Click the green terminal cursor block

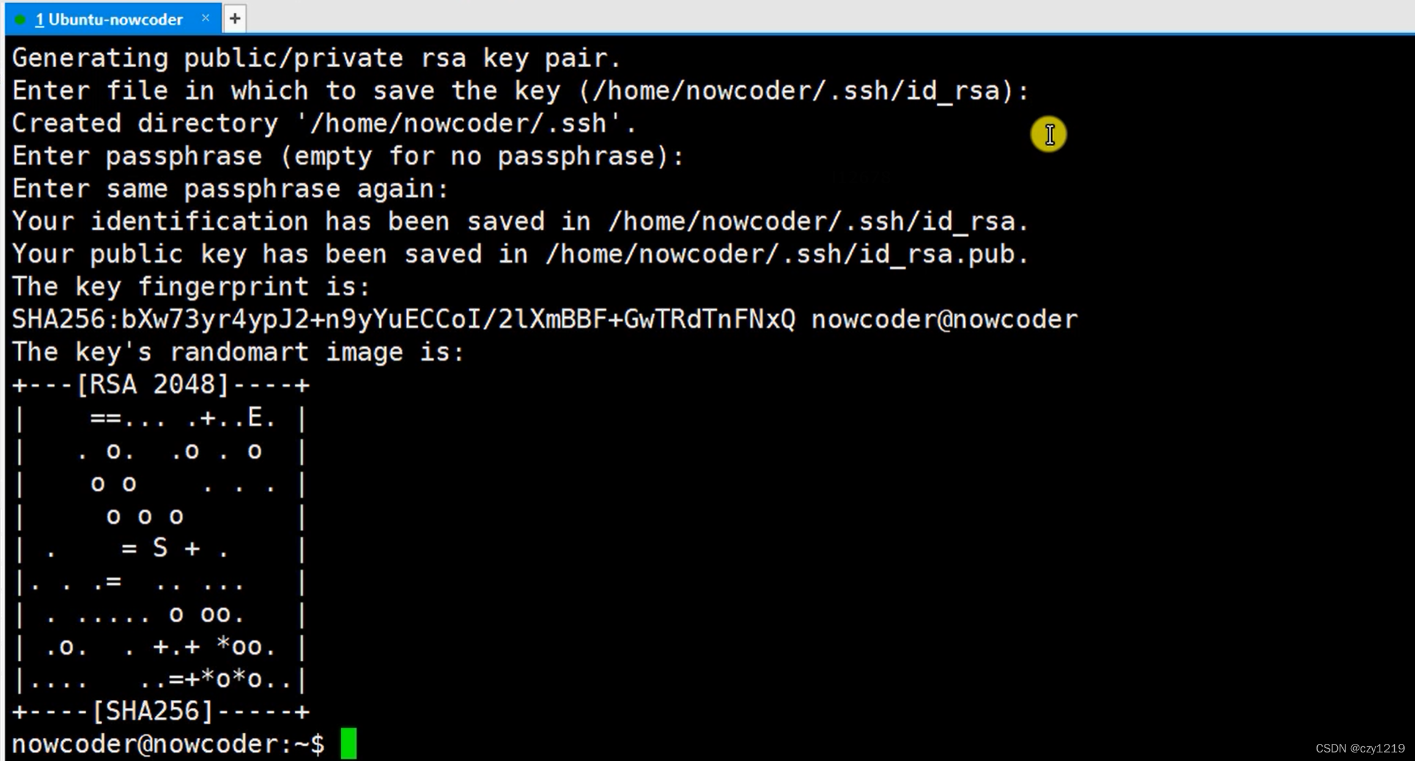tap(349, 743)
